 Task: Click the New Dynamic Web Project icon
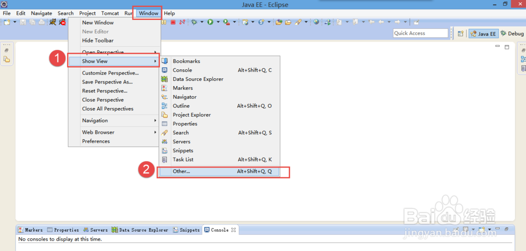click(245, 23)
